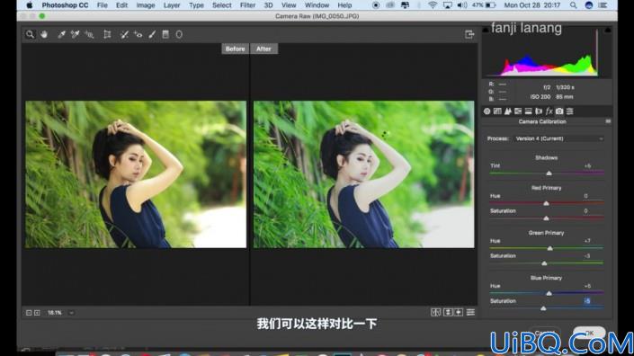Screen dimensions: 634x356
Task: Swap Before and After settings icon
Action: tap(448, 312)
